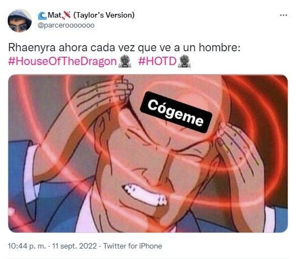This screenshot has width=296, height=259.
Task: Open the #HOTD hashtag
Action: coord(157,61)
